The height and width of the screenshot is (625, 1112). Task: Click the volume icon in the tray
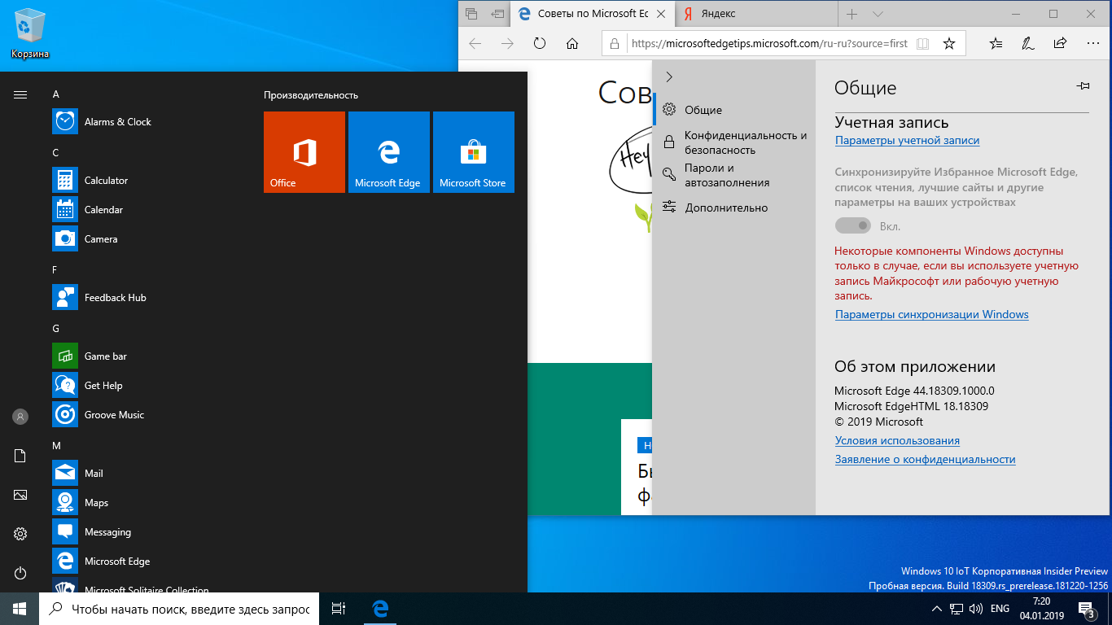pos(975,609)
